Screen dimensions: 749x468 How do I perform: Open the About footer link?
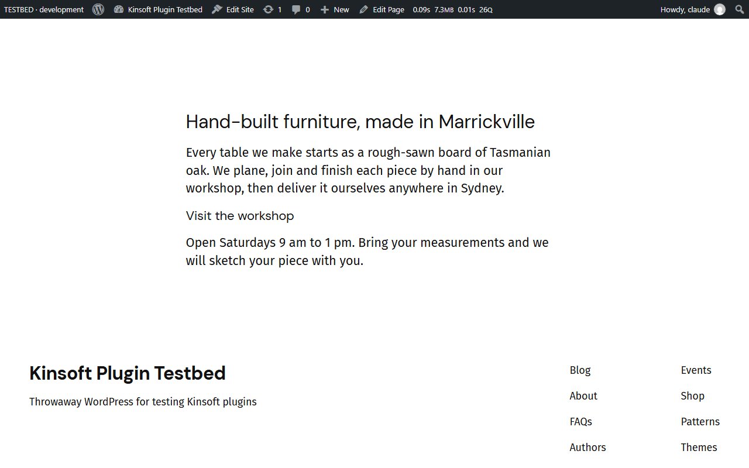(x=583, y=396)
